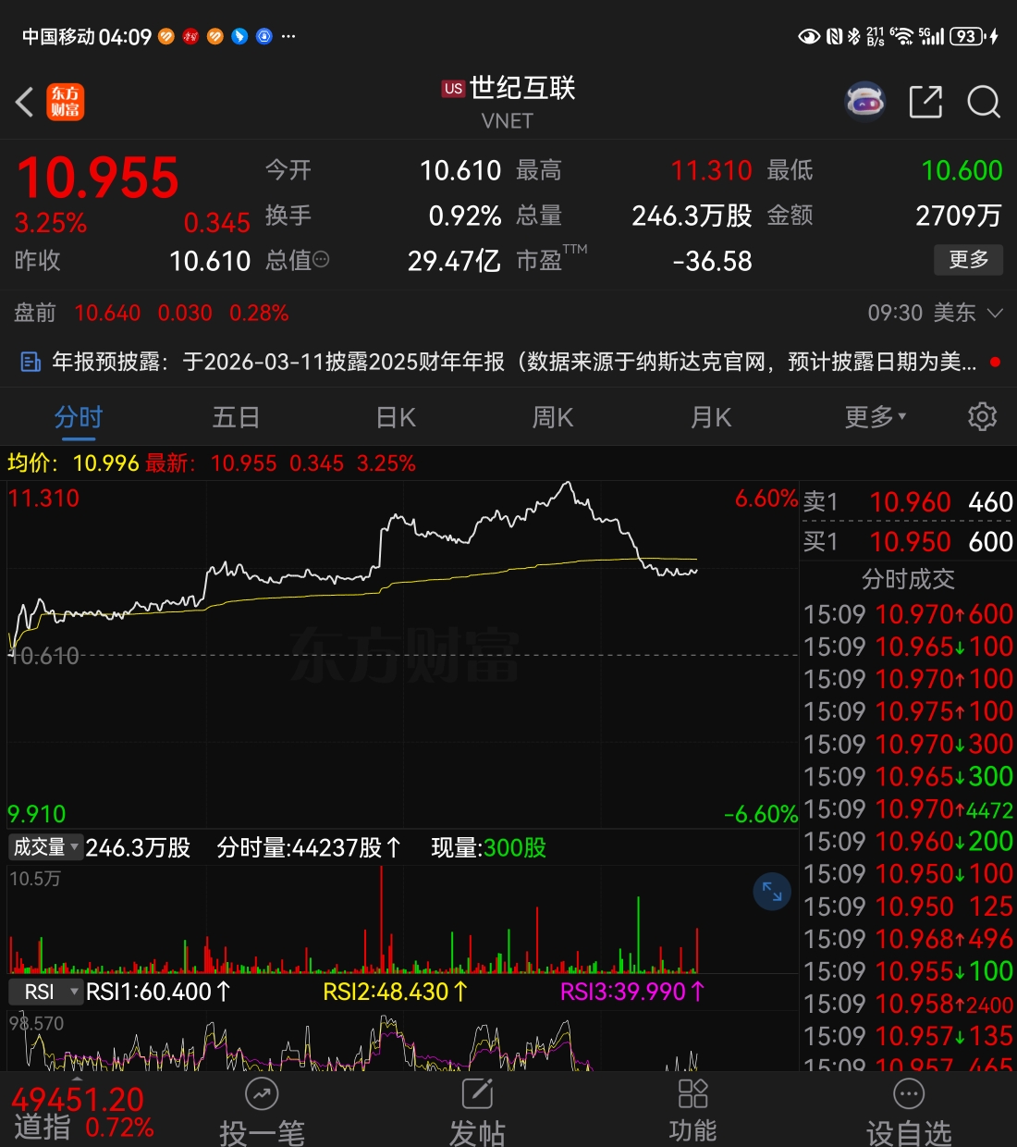This screenshot has width=1017, height=1147.
Task: Tap the Wi-Fi status icon
Action: click(x=901, y=36)
